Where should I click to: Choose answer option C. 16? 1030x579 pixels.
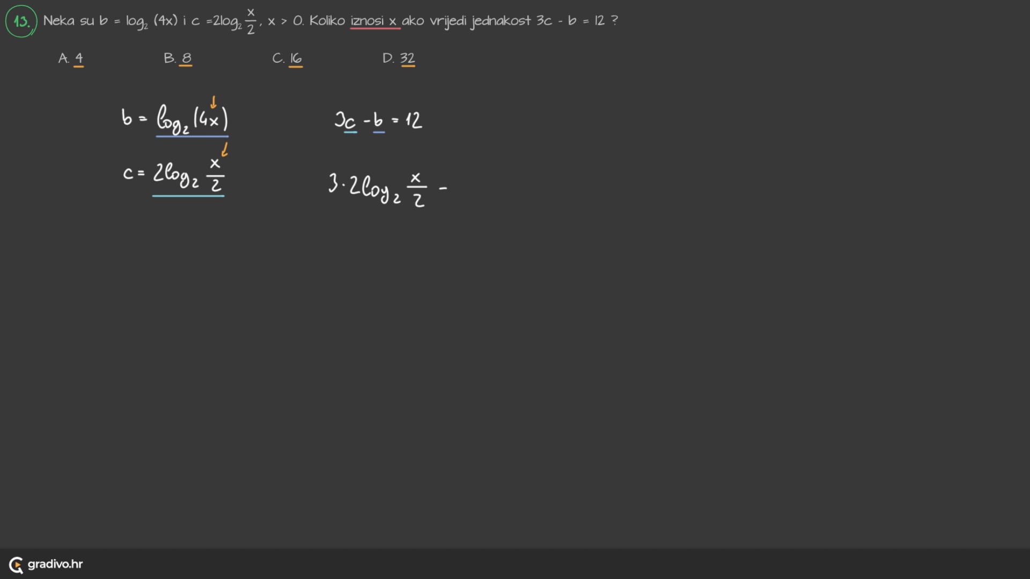(288, 58)
